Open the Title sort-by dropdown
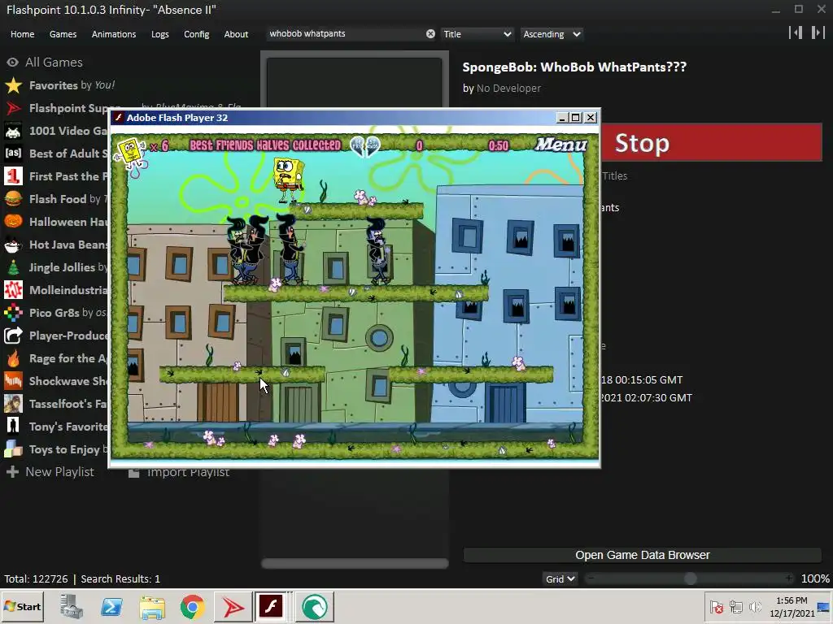 (477, 34)
